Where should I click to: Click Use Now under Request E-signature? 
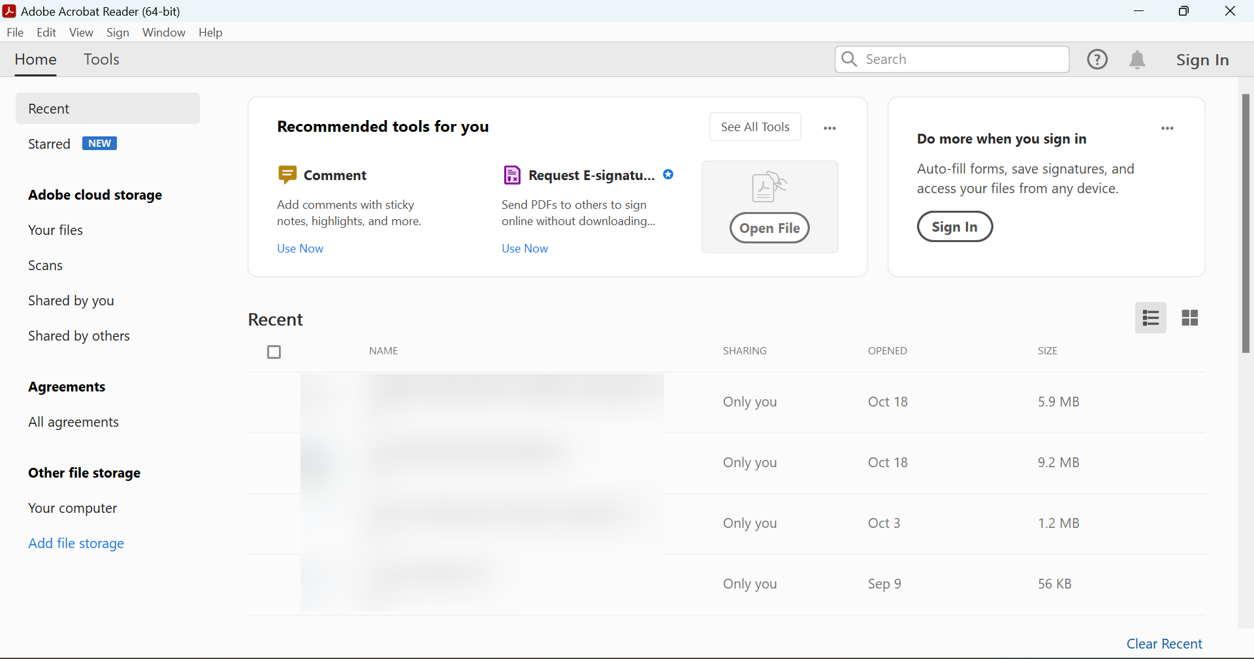524,248
